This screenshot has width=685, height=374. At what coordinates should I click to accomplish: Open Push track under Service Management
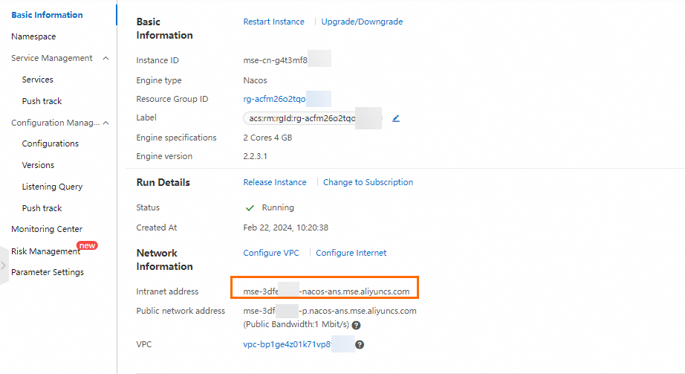[x=42, y=101]
